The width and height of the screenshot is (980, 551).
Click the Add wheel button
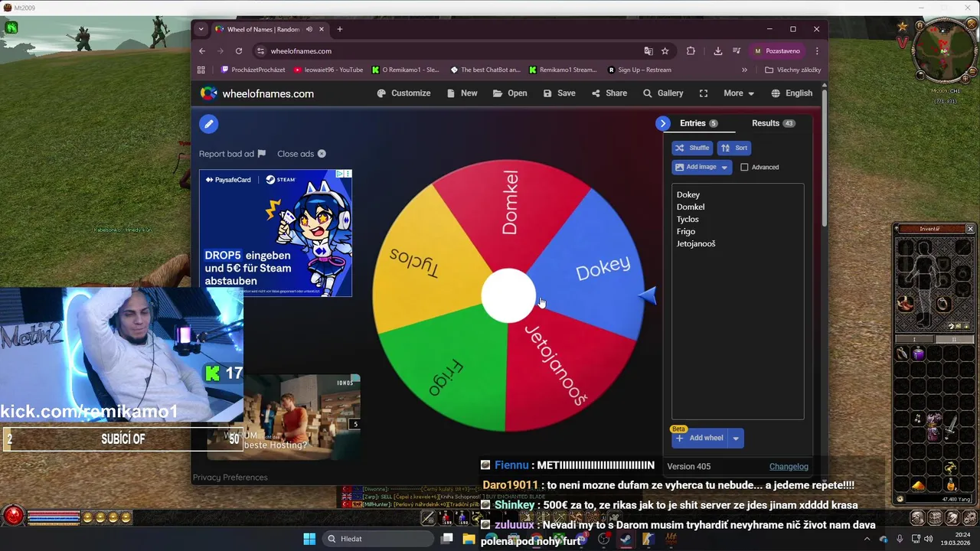pyautogui.click(x=700, y=439)
